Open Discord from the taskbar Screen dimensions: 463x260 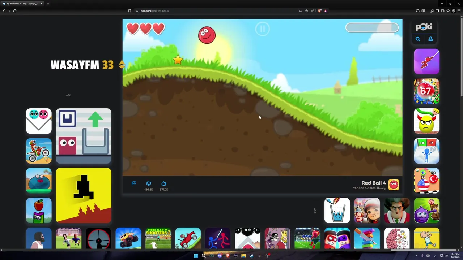point(220,256)
